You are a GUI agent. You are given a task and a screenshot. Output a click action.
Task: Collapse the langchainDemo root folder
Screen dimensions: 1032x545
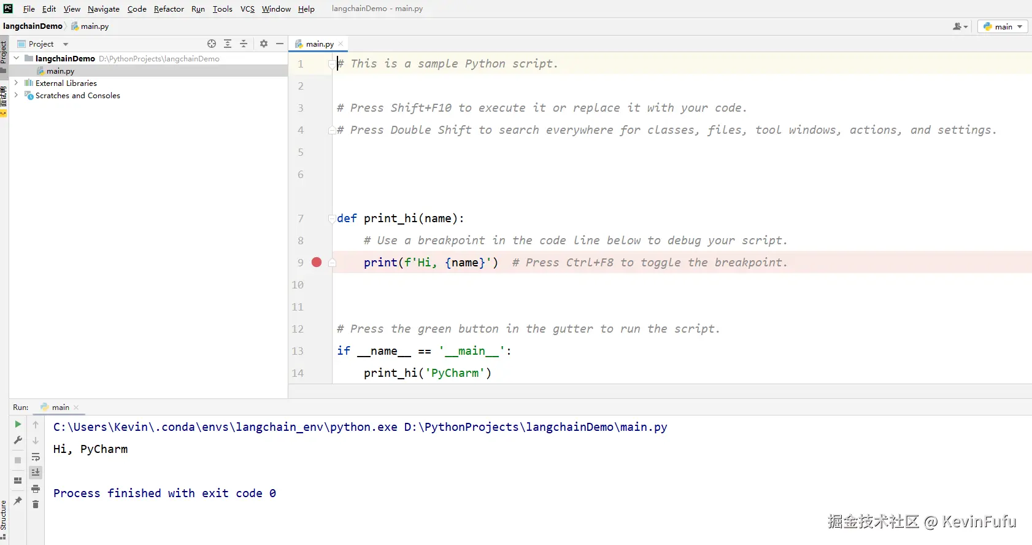click(x=17, y=58)
